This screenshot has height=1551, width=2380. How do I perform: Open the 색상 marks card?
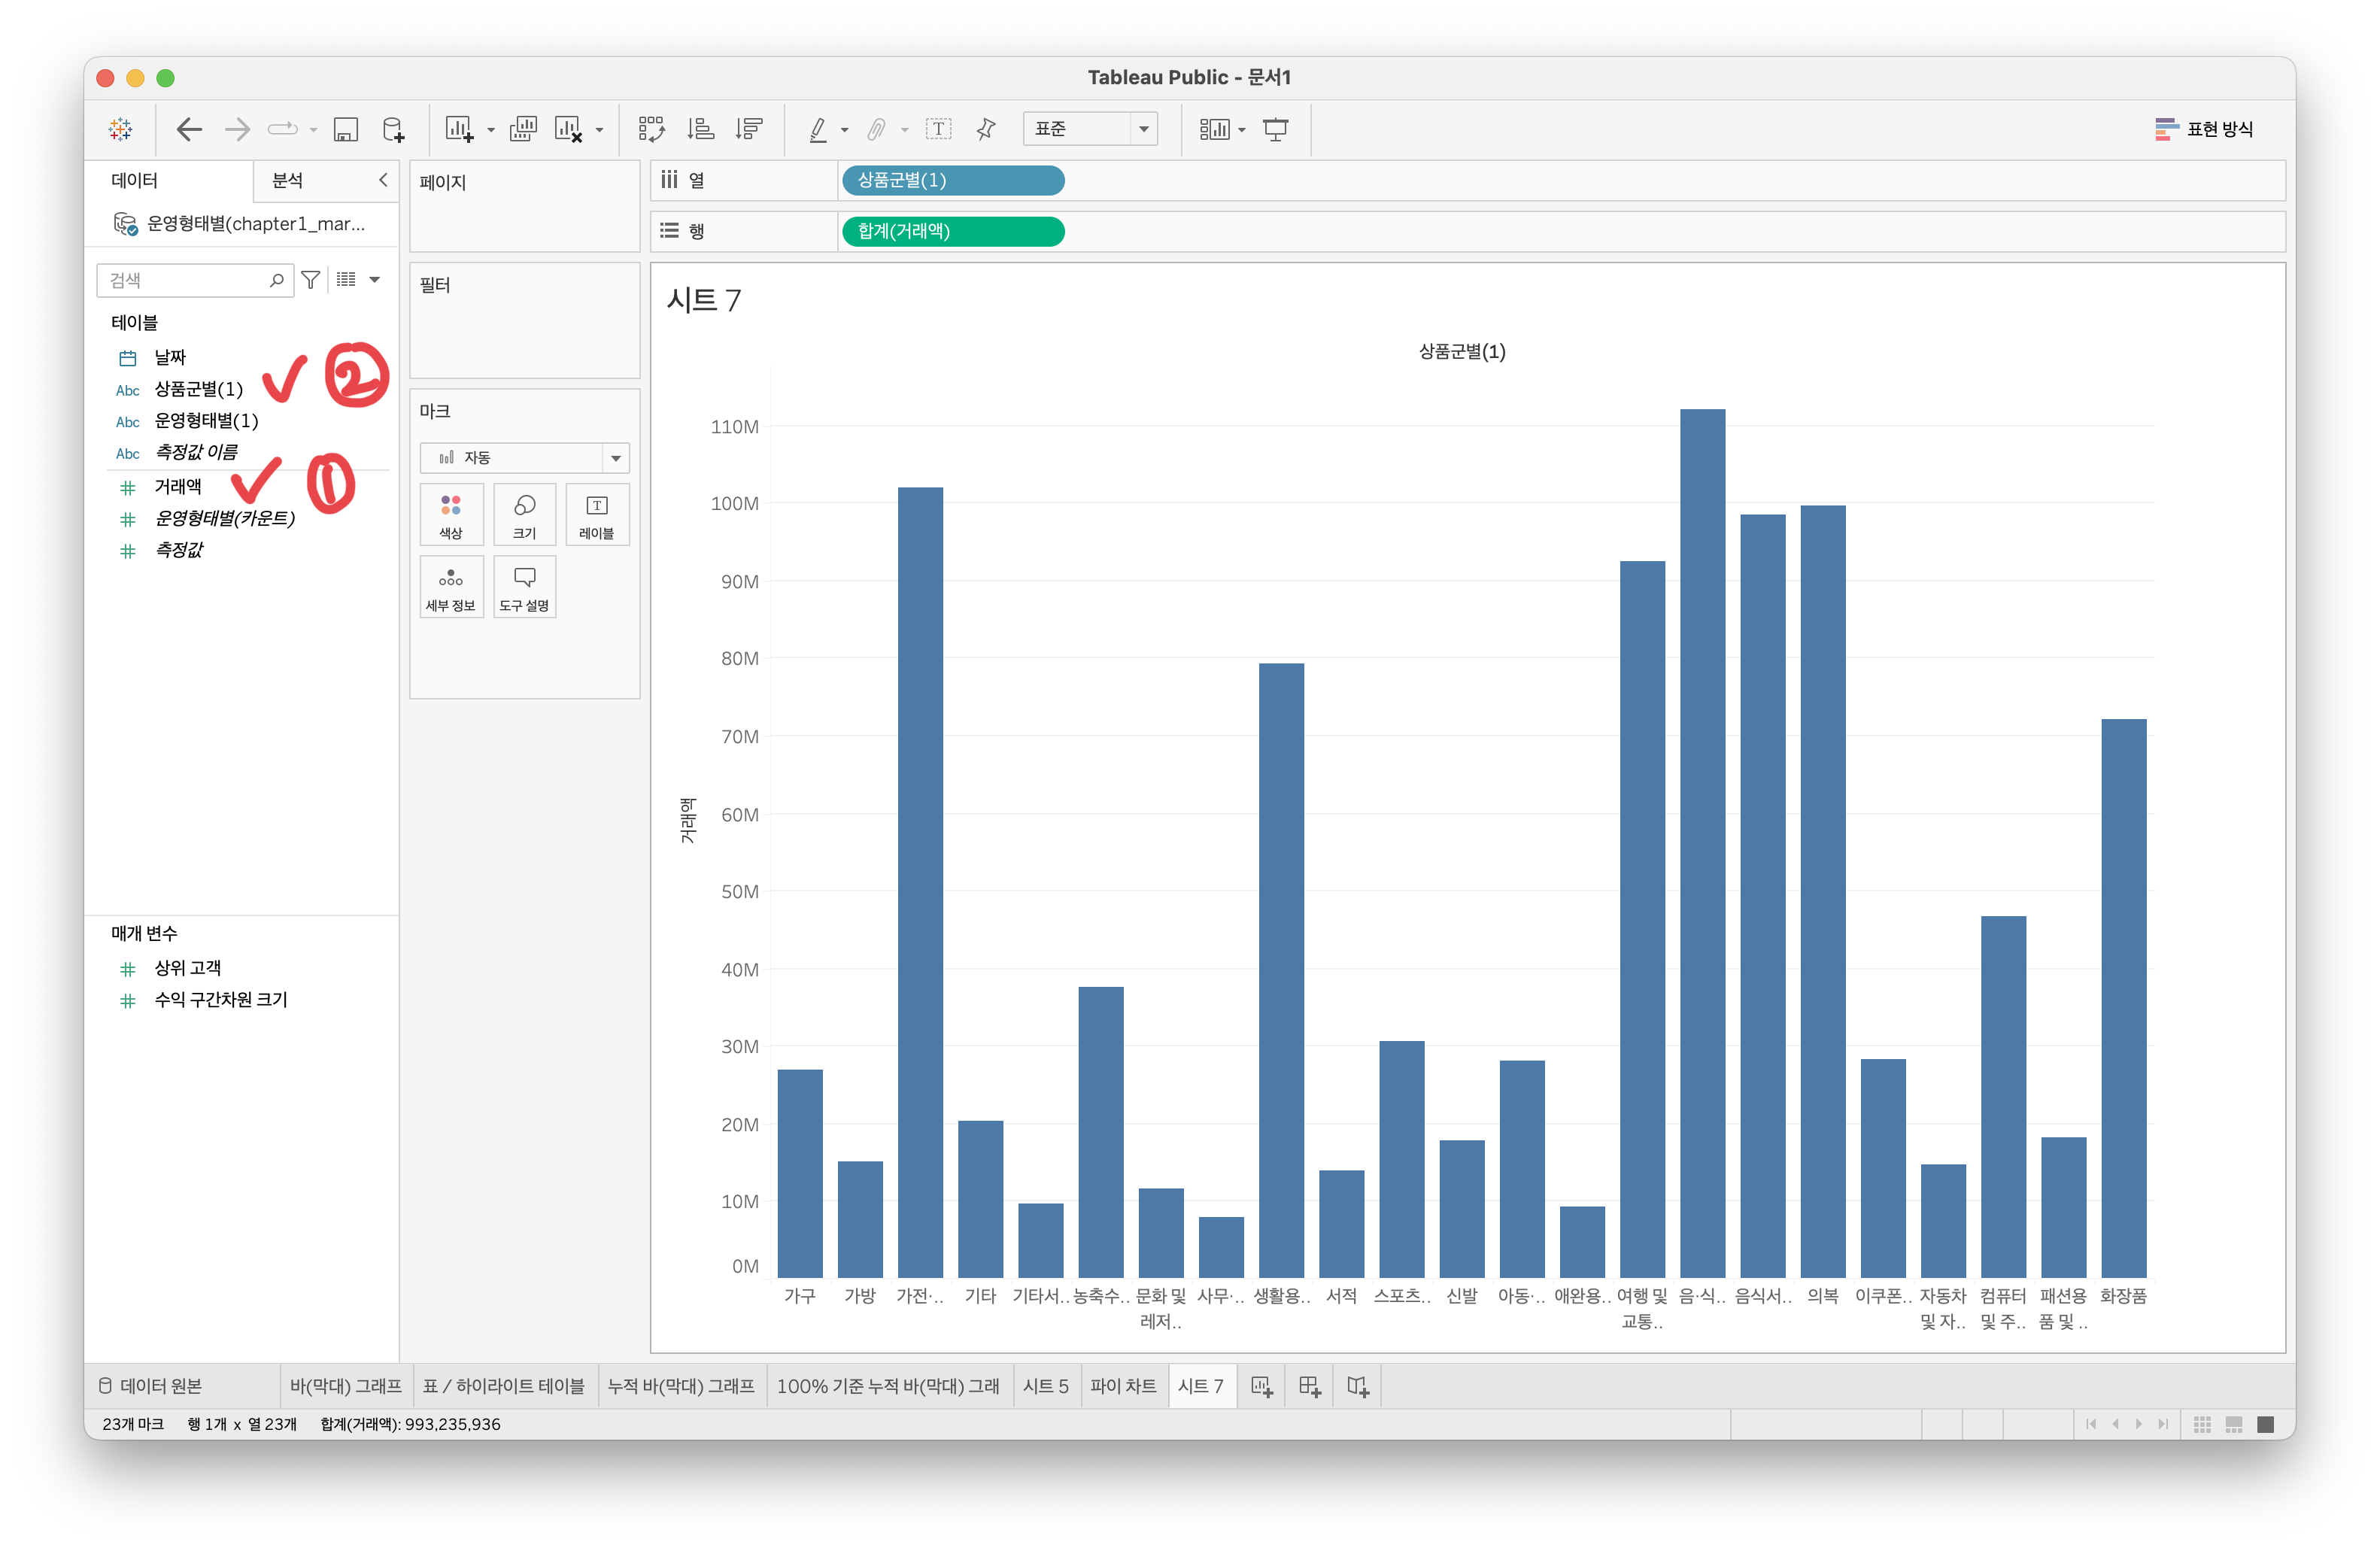click(451, 515)
